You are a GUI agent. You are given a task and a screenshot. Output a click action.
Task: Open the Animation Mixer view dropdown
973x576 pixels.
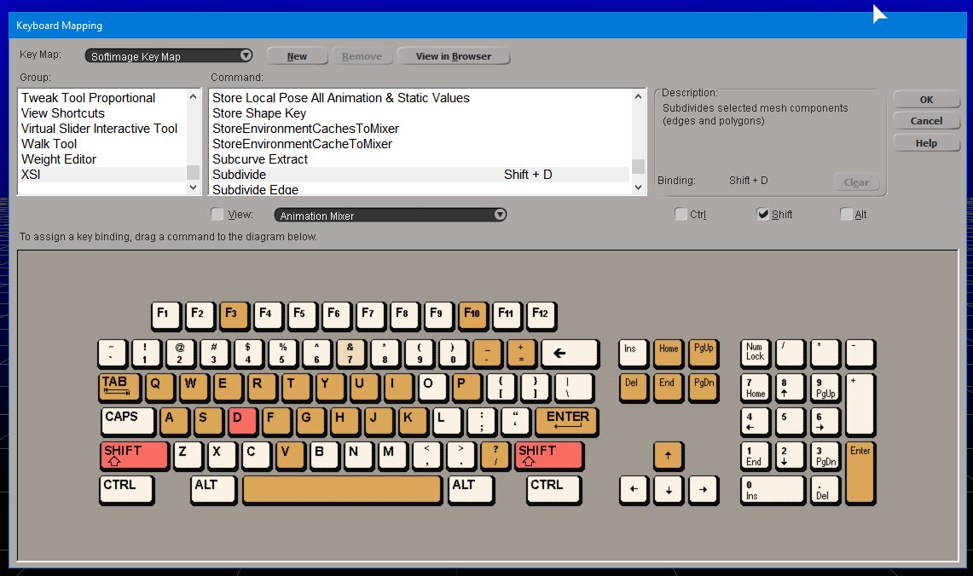391,215
